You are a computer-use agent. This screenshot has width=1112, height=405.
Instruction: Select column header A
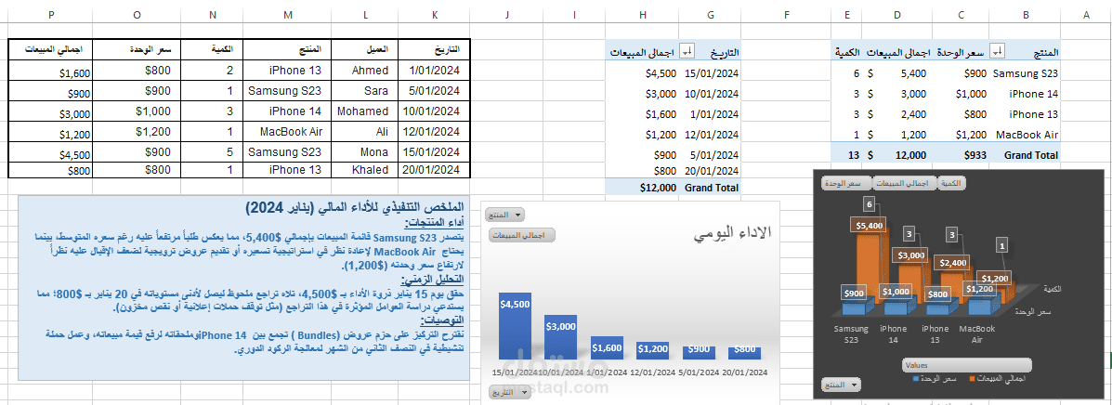tap(1086, 14)
